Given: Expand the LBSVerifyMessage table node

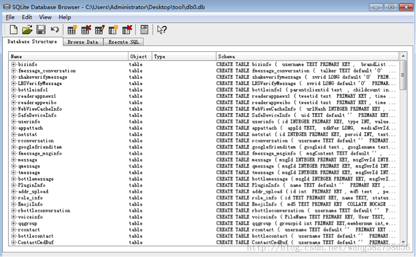Looking at the screenshot, I should [13, 83].
